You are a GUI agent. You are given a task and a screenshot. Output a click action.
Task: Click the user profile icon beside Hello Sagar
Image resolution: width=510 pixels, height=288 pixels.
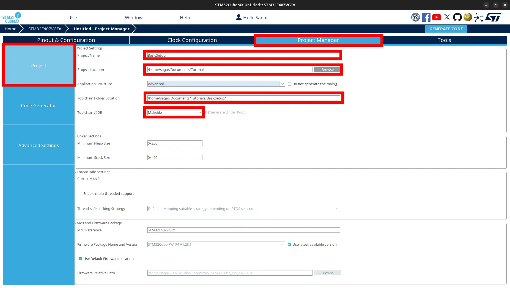[238, 17]
